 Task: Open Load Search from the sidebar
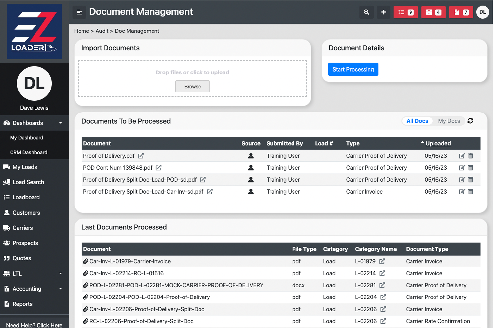28,182
